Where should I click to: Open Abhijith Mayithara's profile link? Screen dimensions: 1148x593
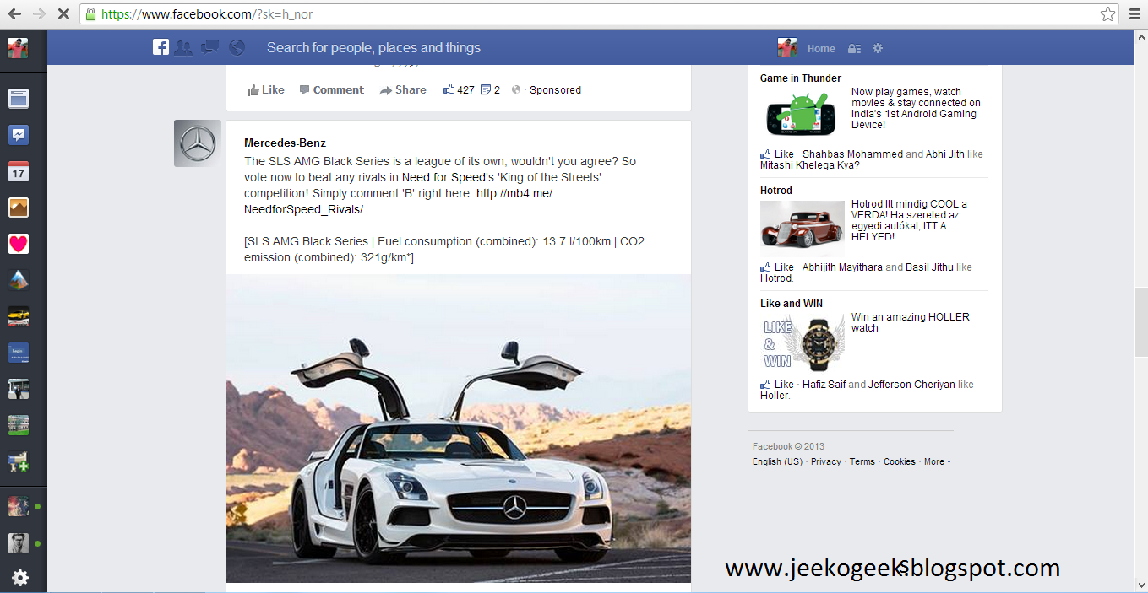point(842,267)
